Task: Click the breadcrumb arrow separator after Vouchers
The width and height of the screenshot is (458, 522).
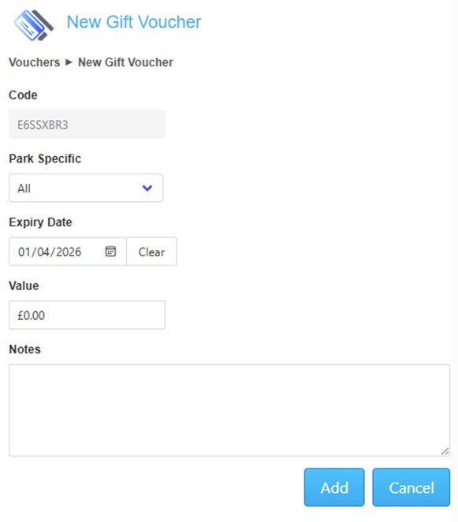Action: click(69, 62)
